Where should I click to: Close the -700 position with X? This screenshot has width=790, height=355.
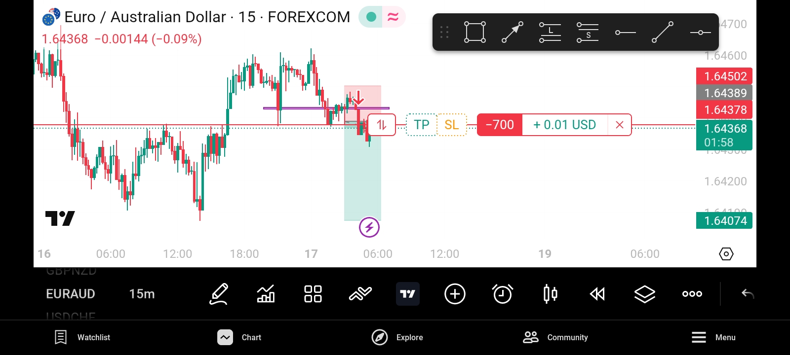(620, 125)
